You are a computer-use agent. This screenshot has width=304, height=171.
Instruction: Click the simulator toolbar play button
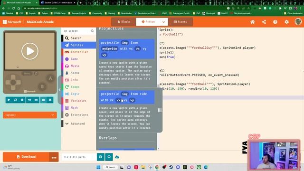point(9,100)
